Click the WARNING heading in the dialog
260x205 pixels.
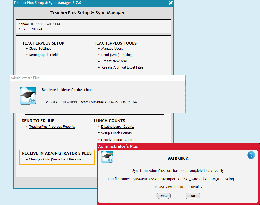tap(178, 159)
